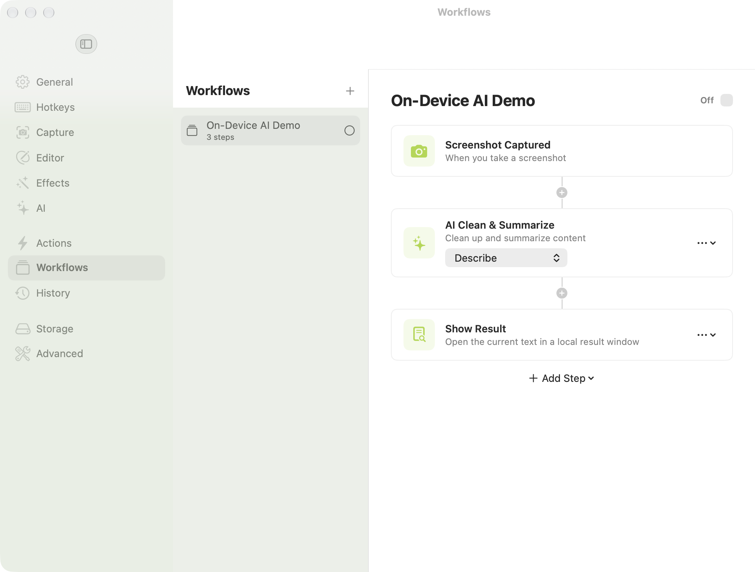Expand Show Result options menu
Screen dimensions: 755x572
pos(707,335)
